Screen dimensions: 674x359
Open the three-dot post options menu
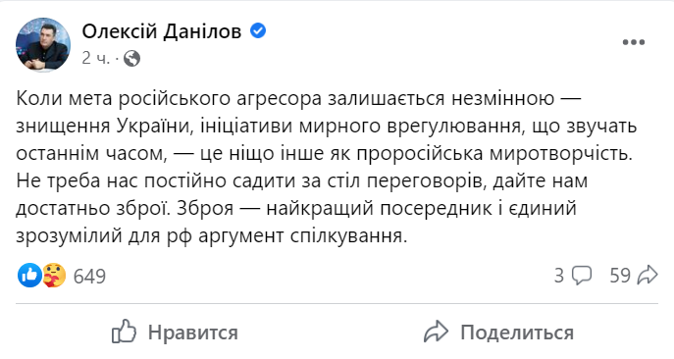click(x=634, y=42)
